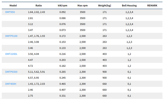Click the 3.47 ratio row

click(82, 30)
